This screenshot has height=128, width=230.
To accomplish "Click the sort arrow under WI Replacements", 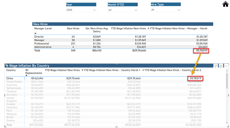I will point(26,75).
